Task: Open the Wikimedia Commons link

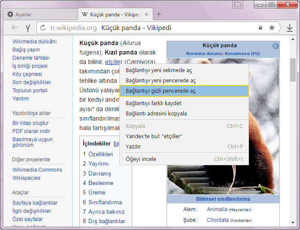Action: click(x=37, y=170)
